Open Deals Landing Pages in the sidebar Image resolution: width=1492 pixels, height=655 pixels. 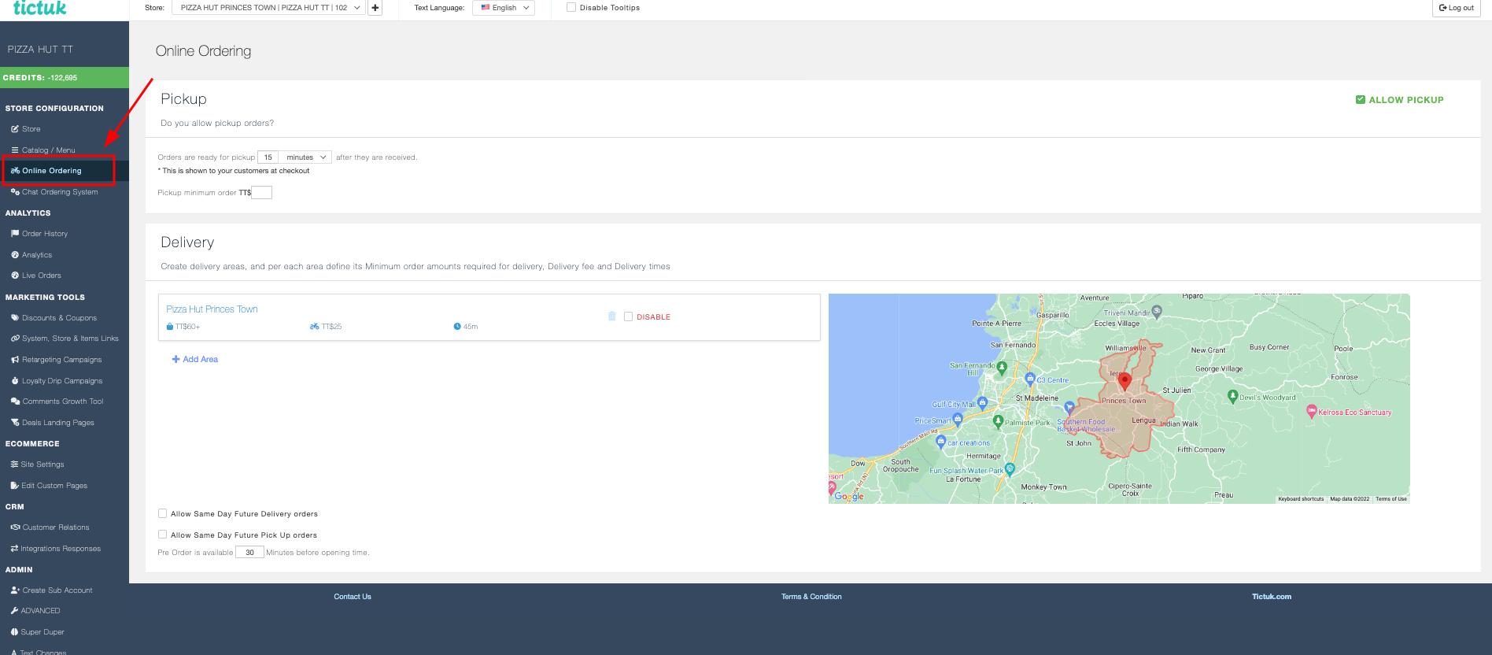[58, 423]
